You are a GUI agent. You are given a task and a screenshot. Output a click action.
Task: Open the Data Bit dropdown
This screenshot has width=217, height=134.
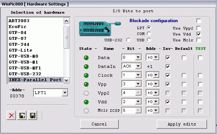click(x=138, y=57)
